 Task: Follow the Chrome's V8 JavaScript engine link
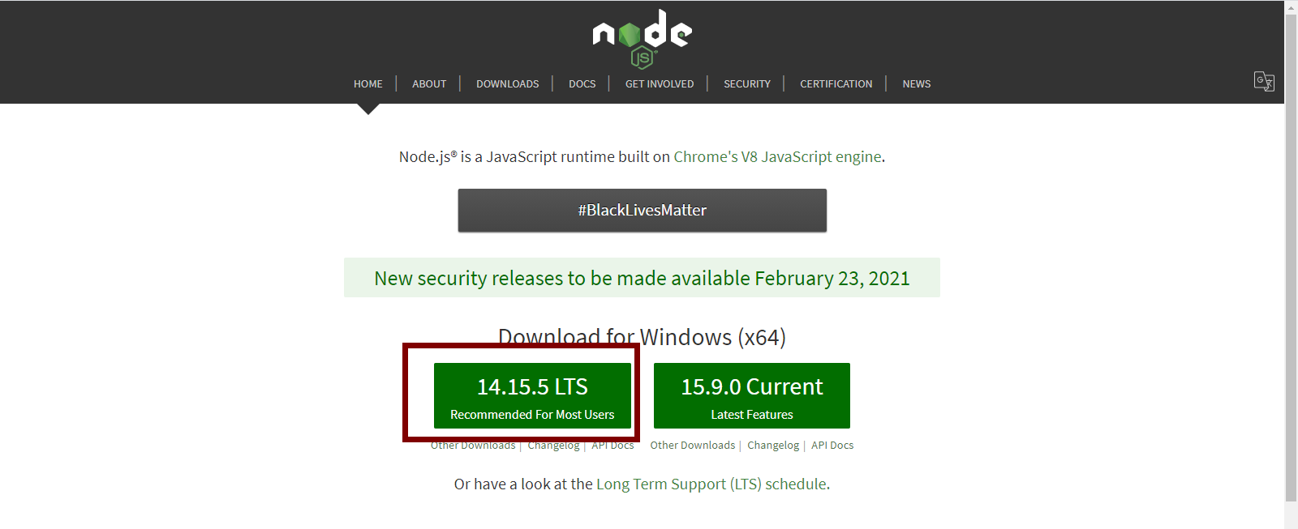tap(777, 156)
